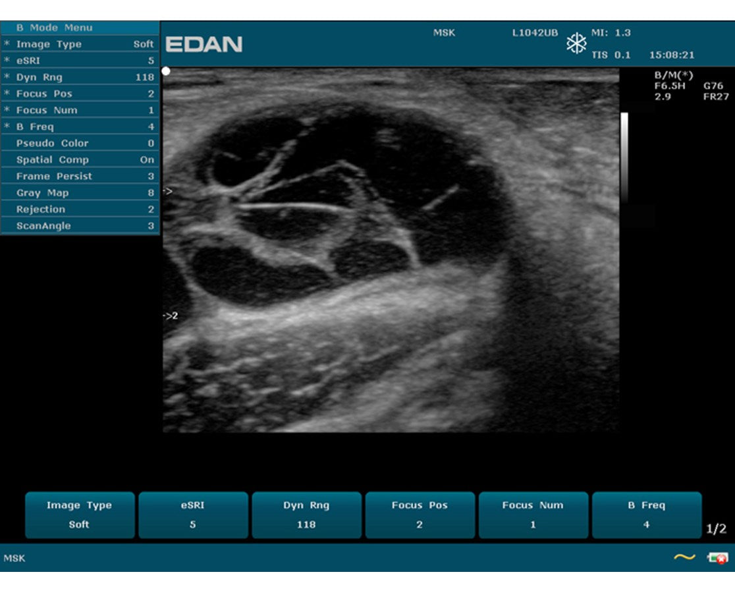735x593 pixels.
Task: Select Focus Pos menu row
Action: click(x=80, y=94)
